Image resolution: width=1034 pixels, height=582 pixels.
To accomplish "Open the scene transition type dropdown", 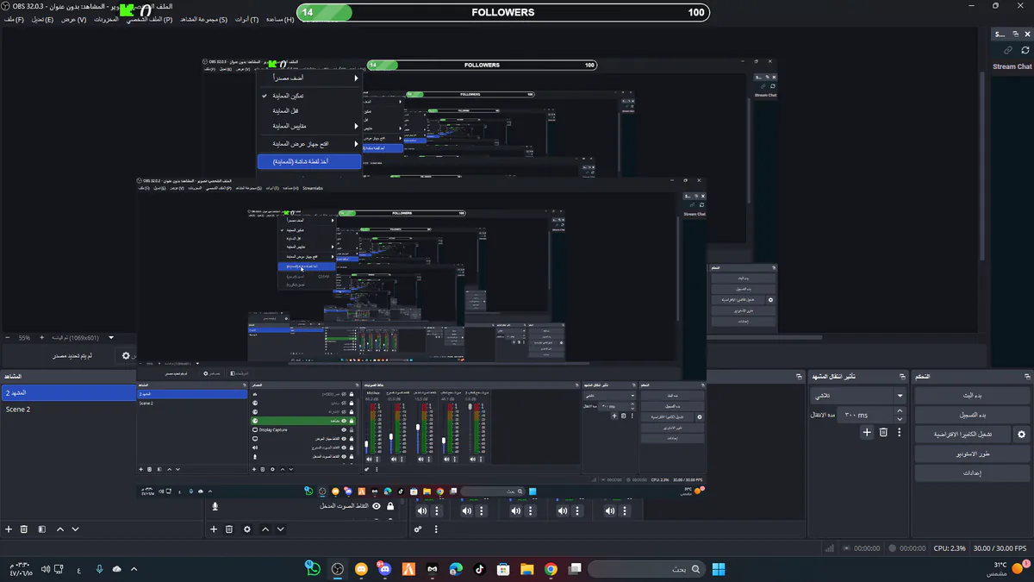I will pos(857,396).
